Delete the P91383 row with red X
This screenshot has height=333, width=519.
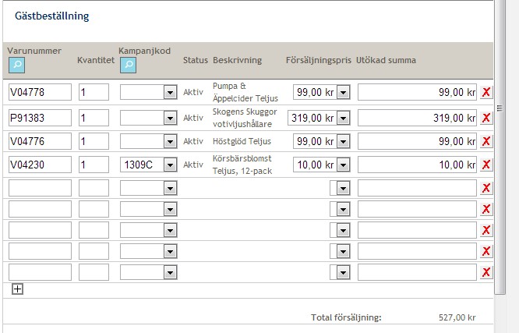coord(486,118)
